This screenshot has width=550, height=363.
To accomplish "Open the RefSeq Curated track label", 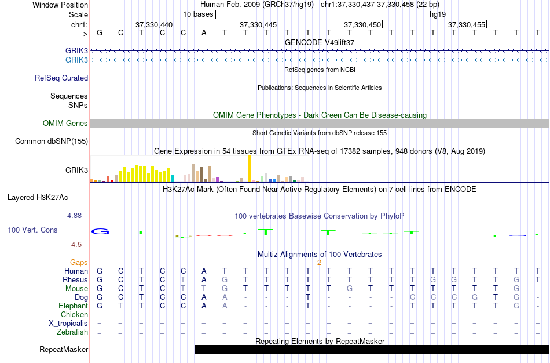I will point(61,78).
